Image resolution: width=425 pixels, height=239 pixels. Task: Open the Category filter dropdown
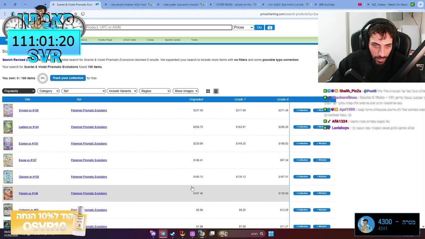pos(48,91)
